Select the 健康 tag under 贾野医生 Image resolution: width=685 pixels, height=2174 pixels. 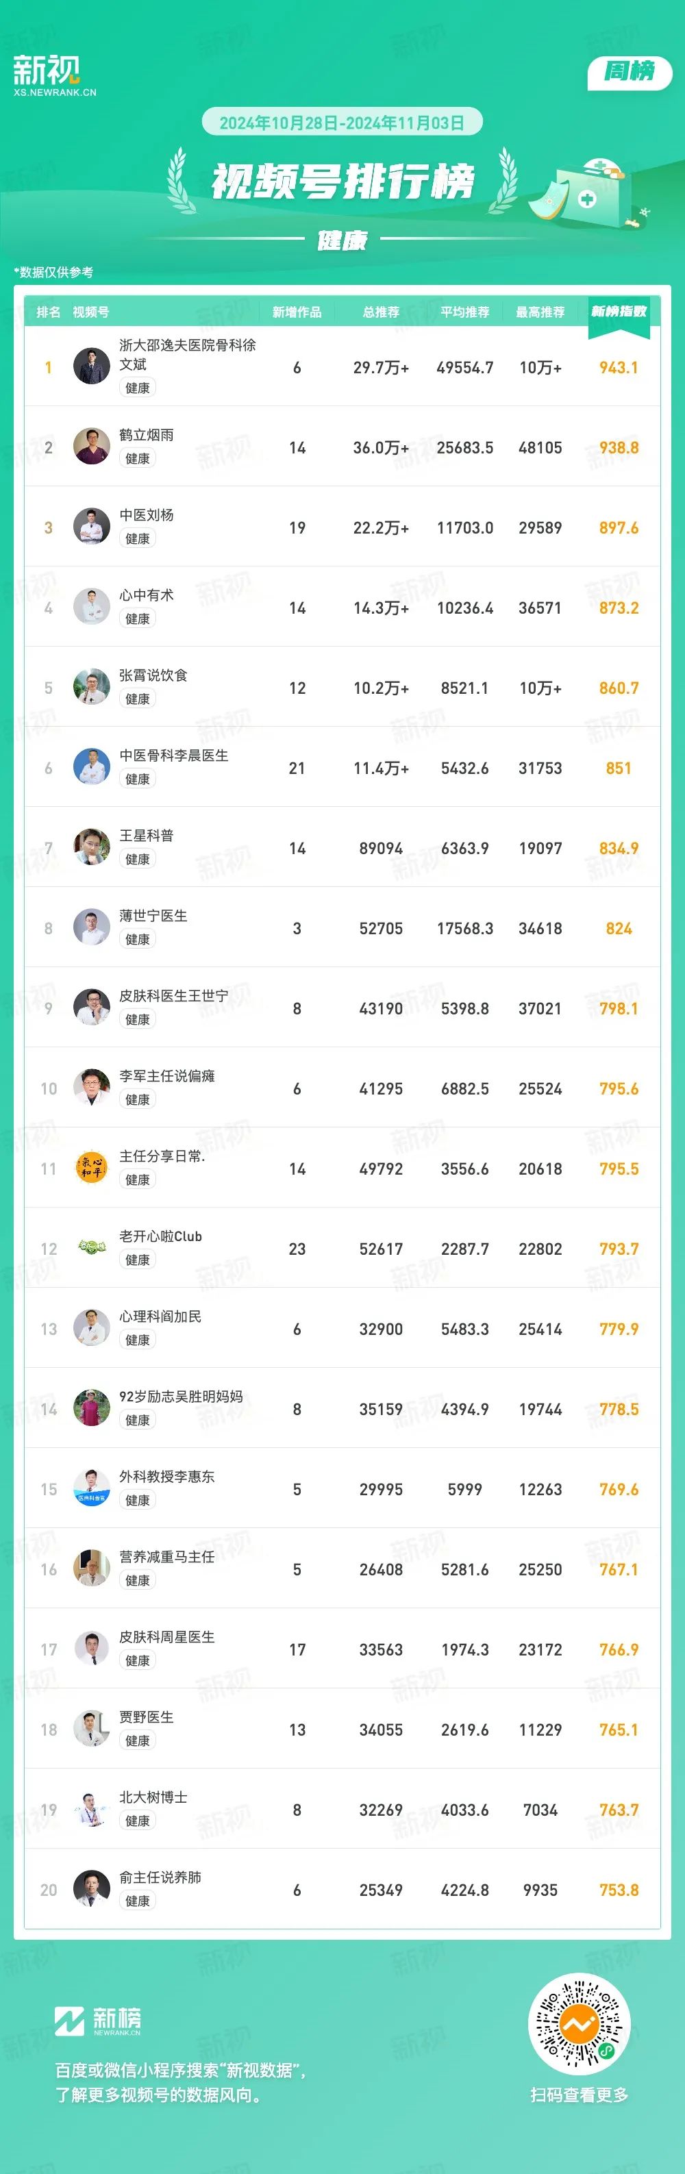point(138,1740)
